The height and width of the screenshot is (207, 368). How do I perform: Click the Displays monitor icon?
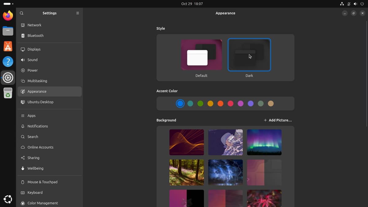pos(23,49)
